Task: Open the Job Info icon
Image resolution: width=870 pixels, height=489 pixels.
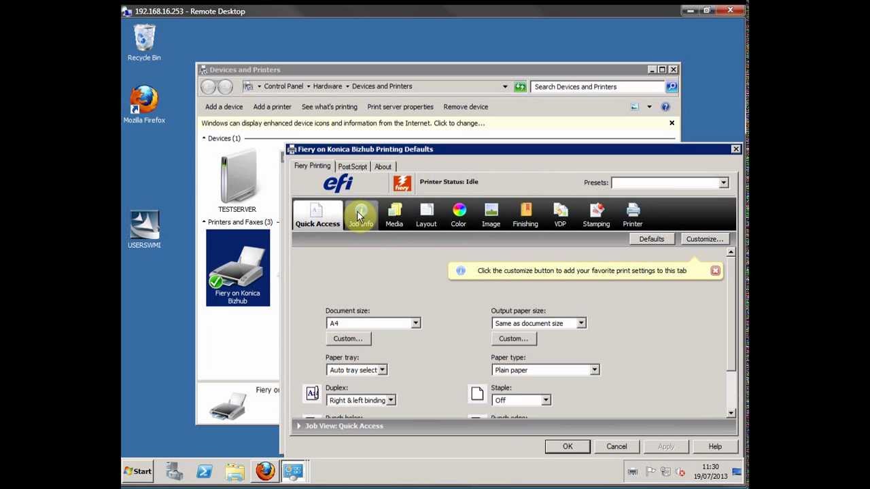Action: pos(361,215)
